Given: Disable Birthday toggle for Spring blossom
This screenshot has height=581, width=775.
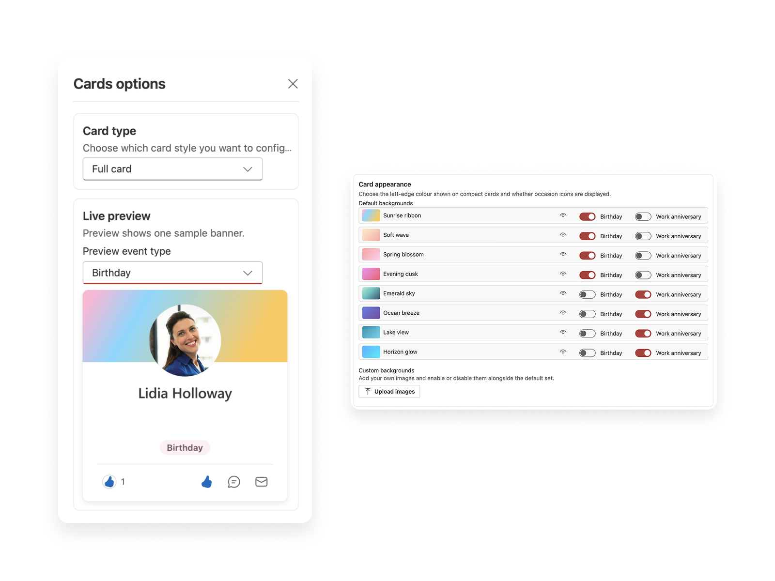Looking at the screenshot, I should coord(588,256).
